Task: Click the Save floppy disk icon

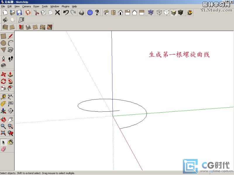Action: click(x=19, y=13)
